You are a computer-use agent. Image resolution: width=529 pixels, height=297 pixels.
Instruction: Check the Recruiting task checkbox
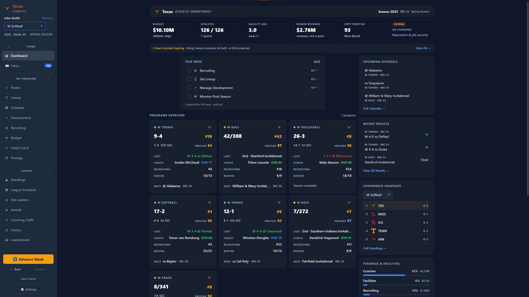point(189,70)
